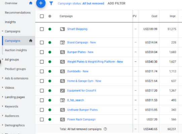Expand the Audiences sidebar section
This screenshot has height=134, width=182.
pos(2,116)
